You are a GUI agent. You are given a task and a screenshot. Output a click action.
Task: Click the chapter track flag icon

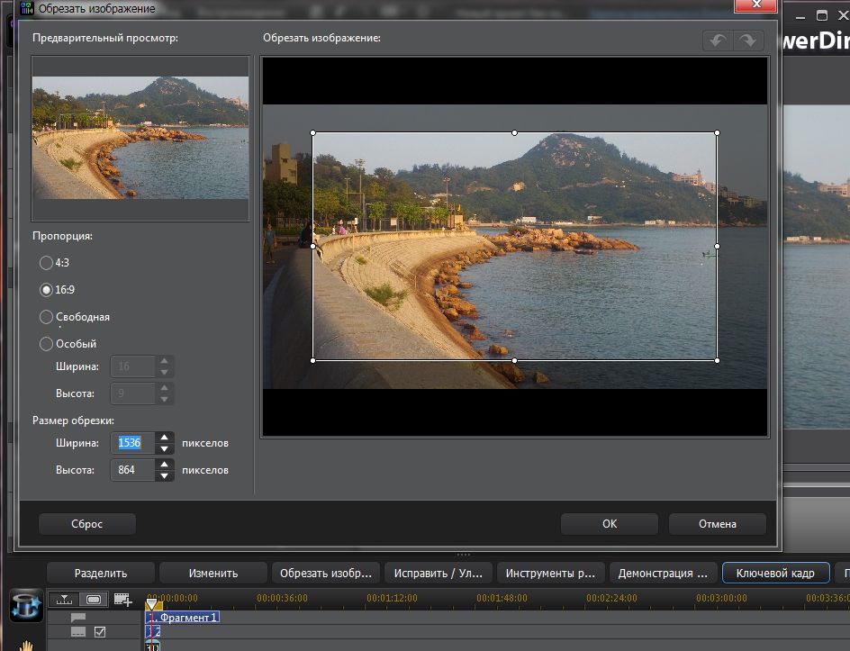coord(78,618)
